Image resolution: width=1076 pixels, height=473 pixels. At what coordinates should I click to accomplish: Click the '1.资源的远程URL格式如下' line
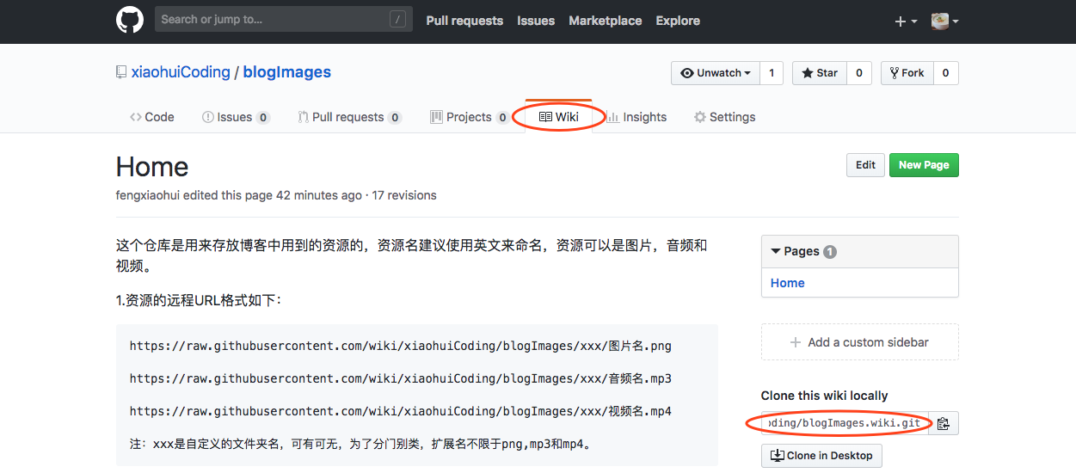click(x=199, y=301)
